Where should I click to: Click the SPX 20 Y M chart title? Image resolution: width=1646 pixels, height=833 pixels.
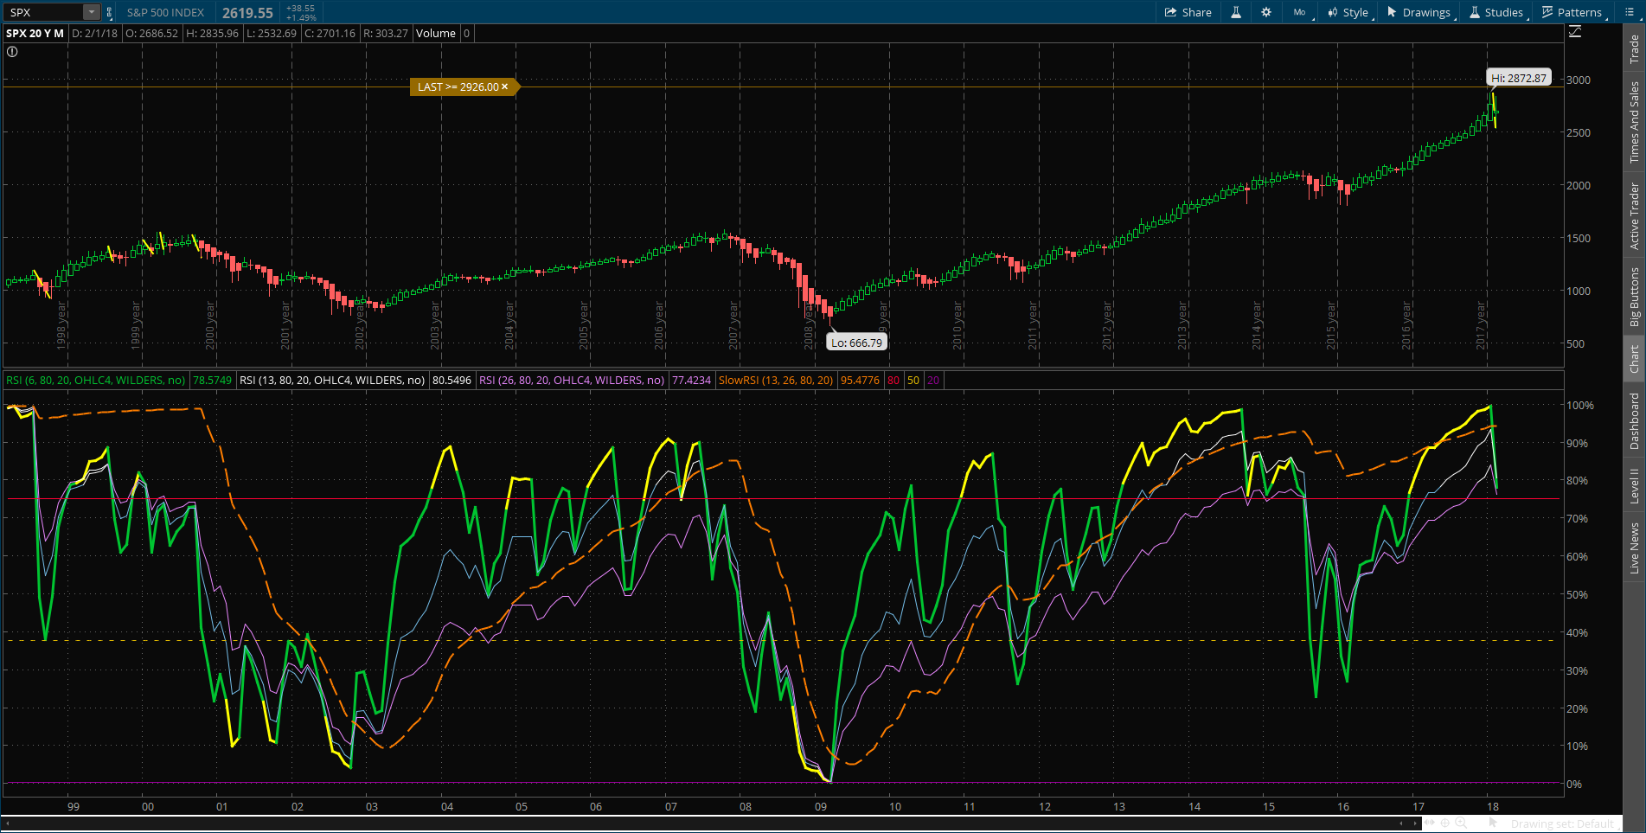point(35,33)
